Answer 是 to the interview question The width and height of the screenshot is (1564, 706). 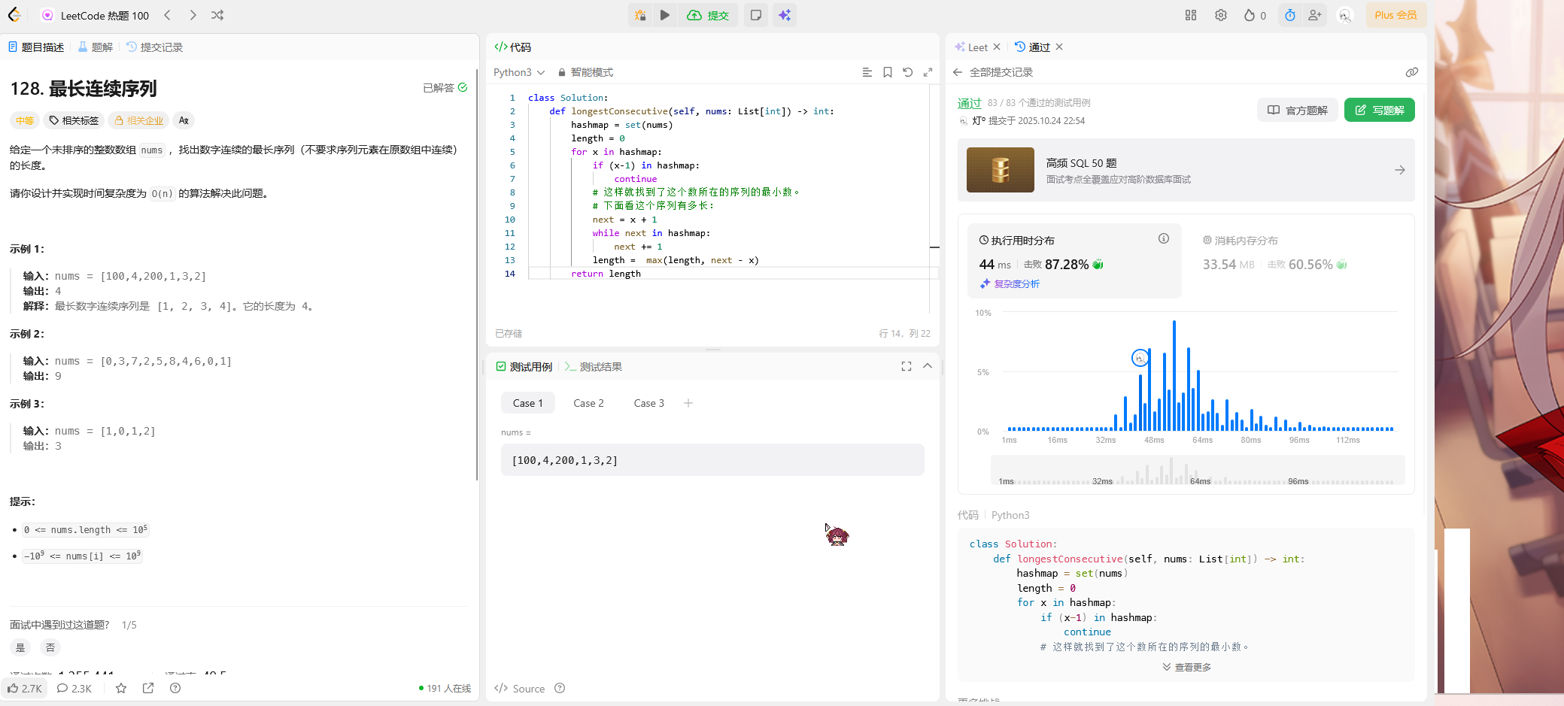pos(20,647)
